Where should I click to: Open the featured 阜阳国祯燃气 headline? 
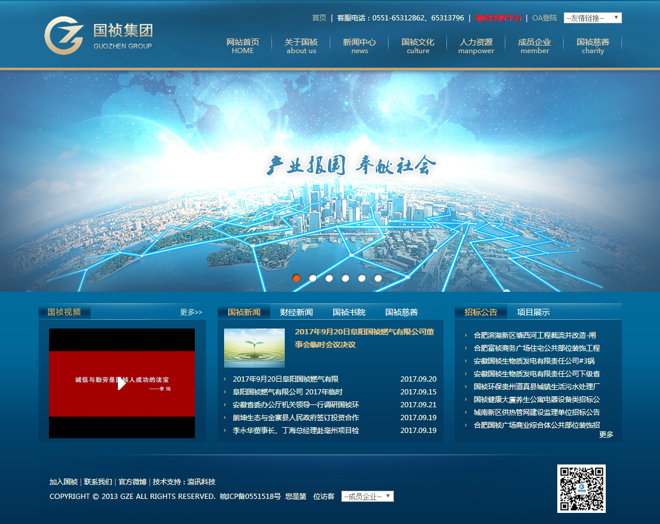point(364,338)
